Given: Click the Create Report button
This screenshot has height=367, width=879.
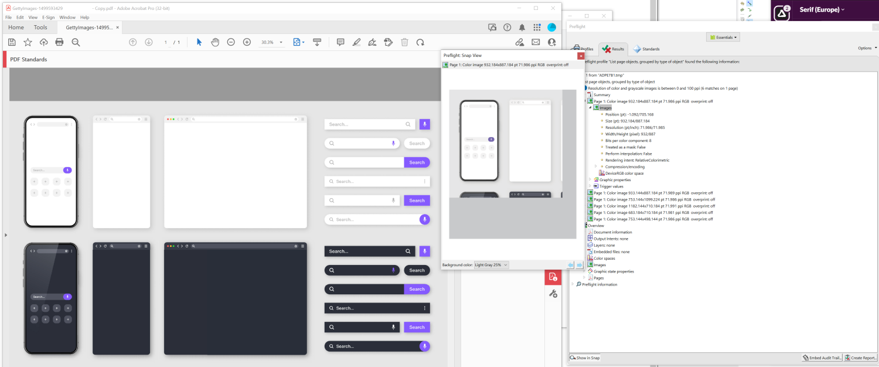Looking at the screenshot, I should tap(860, 358).
